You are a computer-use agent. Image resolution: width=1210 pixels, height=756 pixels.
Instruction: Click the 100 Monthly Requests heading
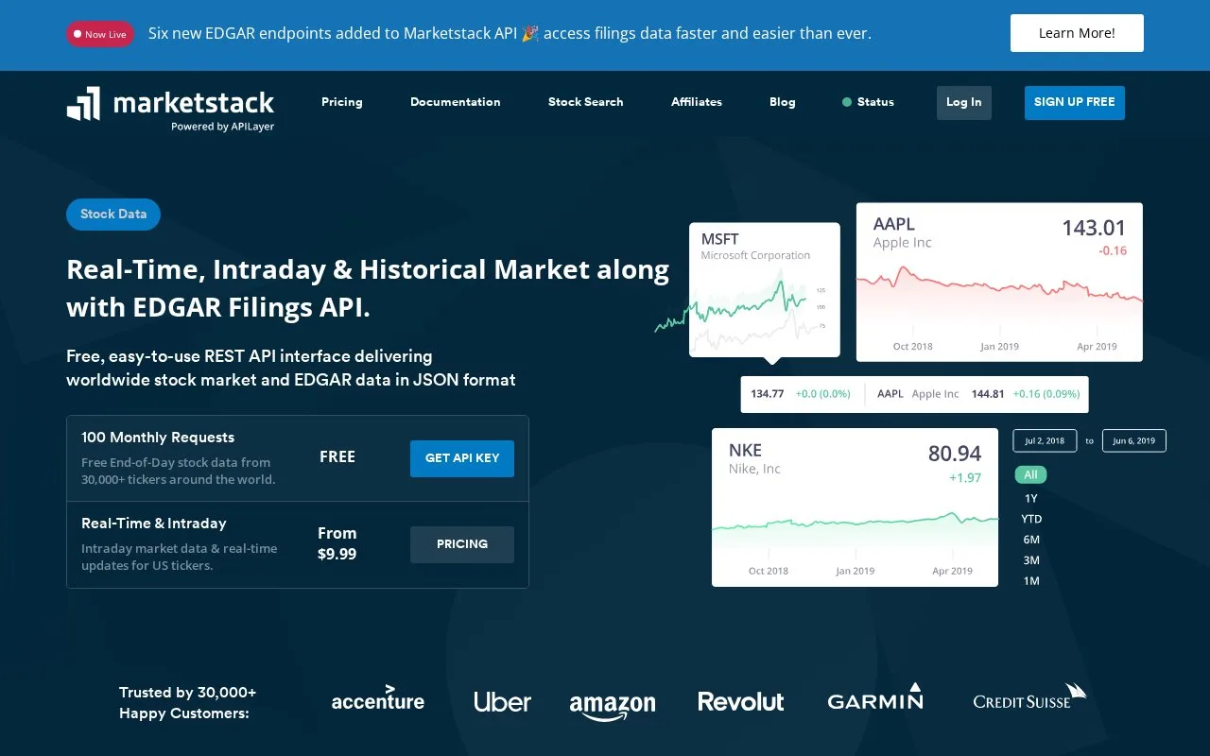(x=158, y=438)
